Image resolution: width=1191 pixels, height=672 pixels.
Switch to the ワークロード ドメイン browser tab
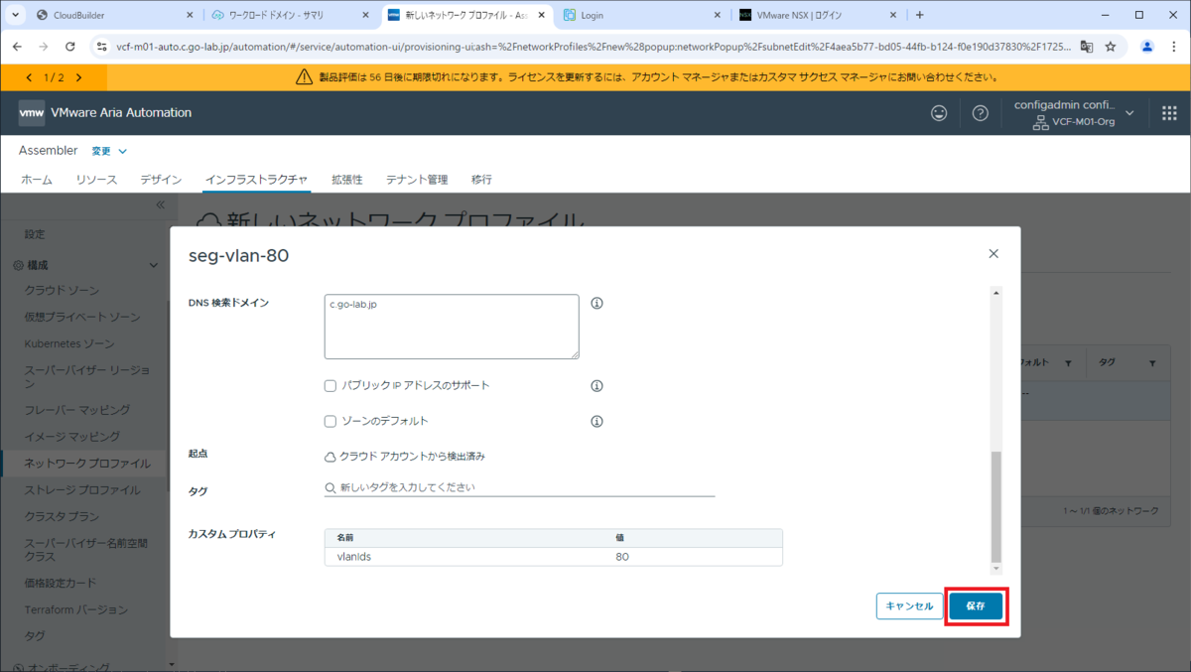(291, 15)
